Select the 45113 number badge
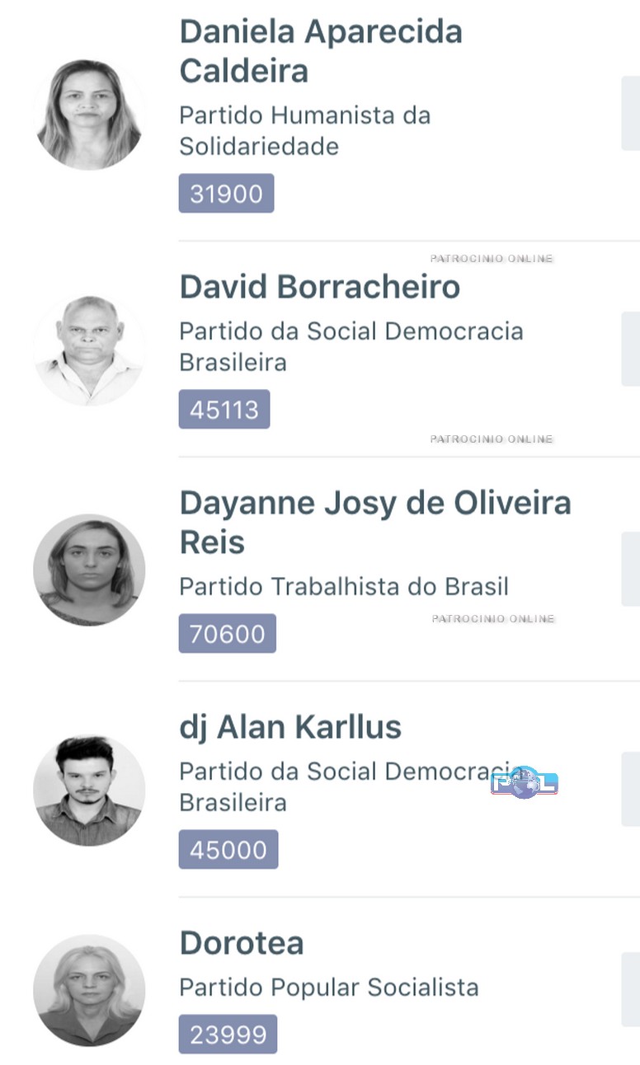The width and height of the screenshot is (640, 1065). [224, 410]
